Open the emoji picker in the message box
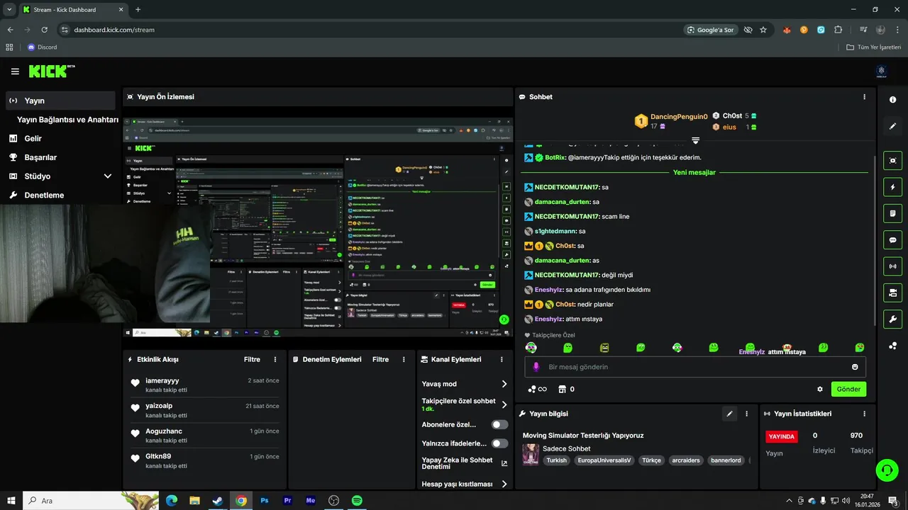The image size is (908, 510). (x=855, y=367)
